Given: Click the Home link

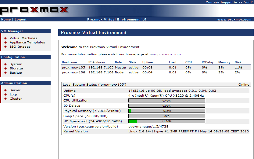Looking at the screenshot, I should coord(6,20).
